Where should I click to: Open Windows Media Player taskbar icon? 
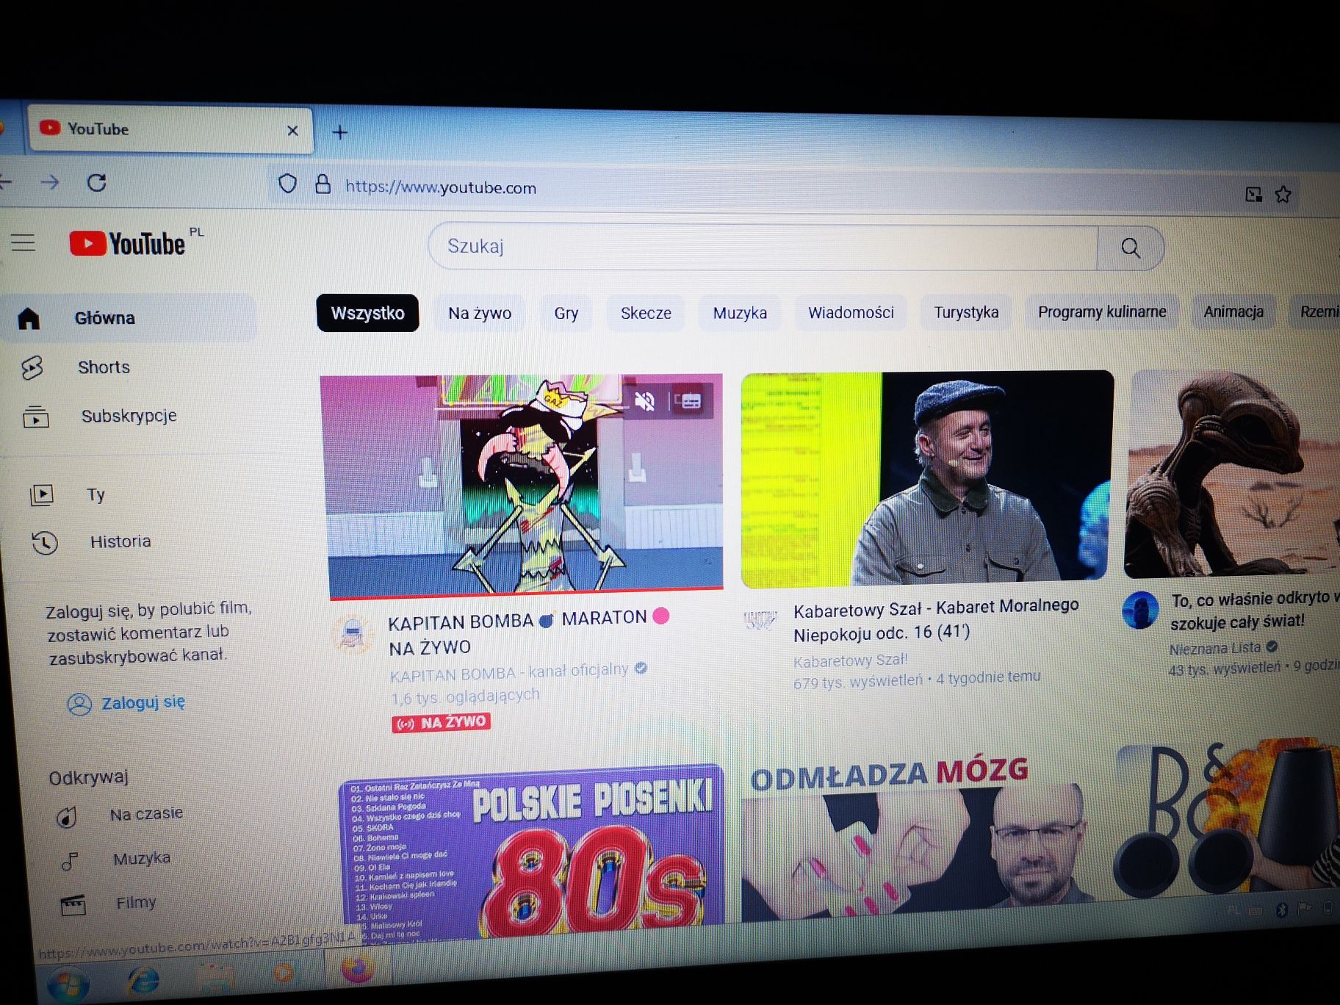(x=284, y=973)
